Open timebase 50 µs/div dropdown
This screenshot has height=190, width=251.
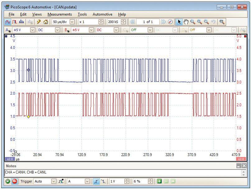pyautogui.click(x=72, y=22)
